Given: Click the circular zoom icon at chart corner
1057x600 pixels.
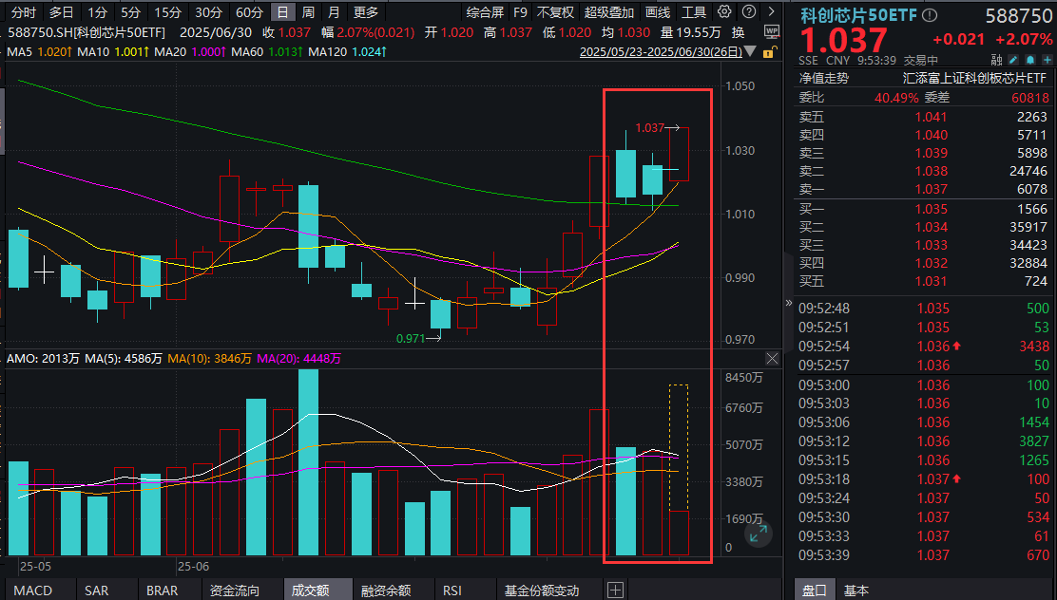Looking at the screenshot, I should 759,535.
